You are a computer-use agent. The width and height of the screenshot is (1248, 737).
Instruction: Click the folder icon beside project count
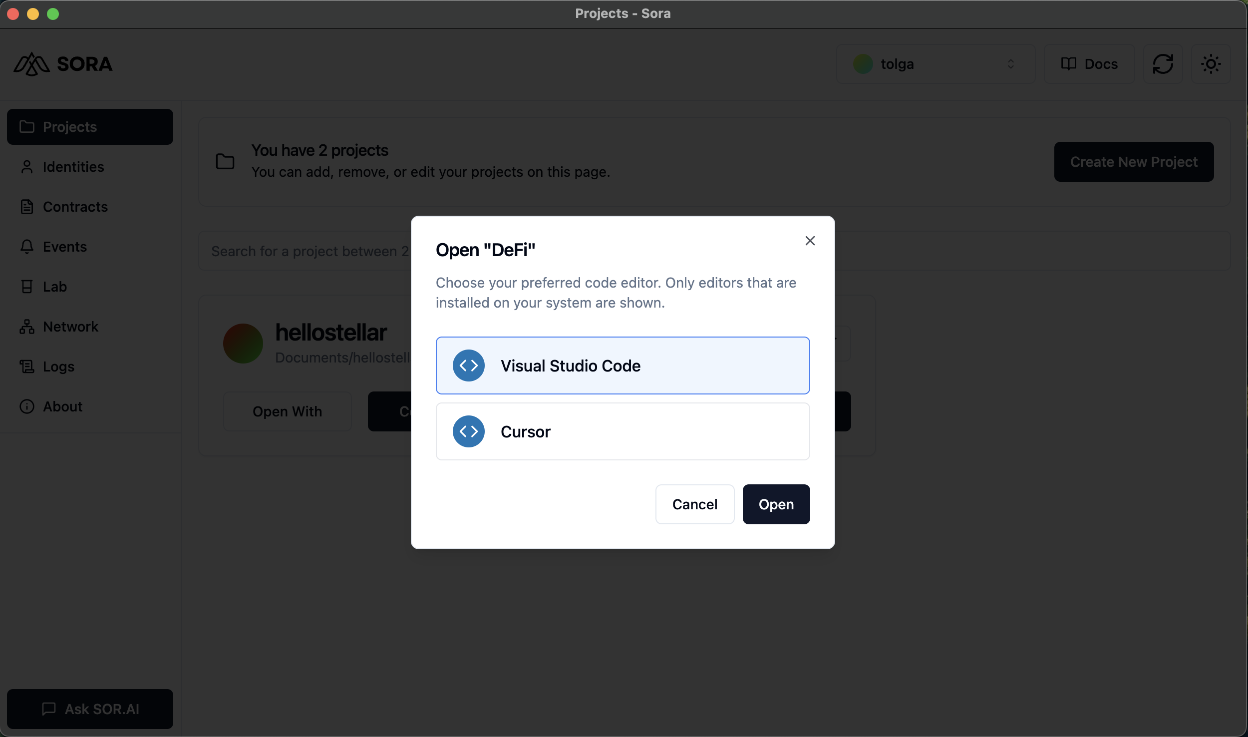click(225, 161)
